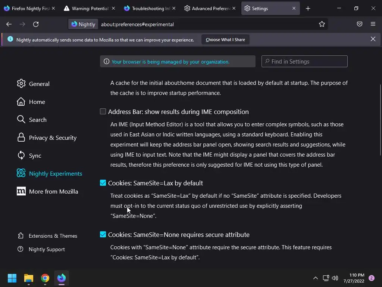
Task: Close the Firefox Nightly First Run tab
Action: coord(53,8)
